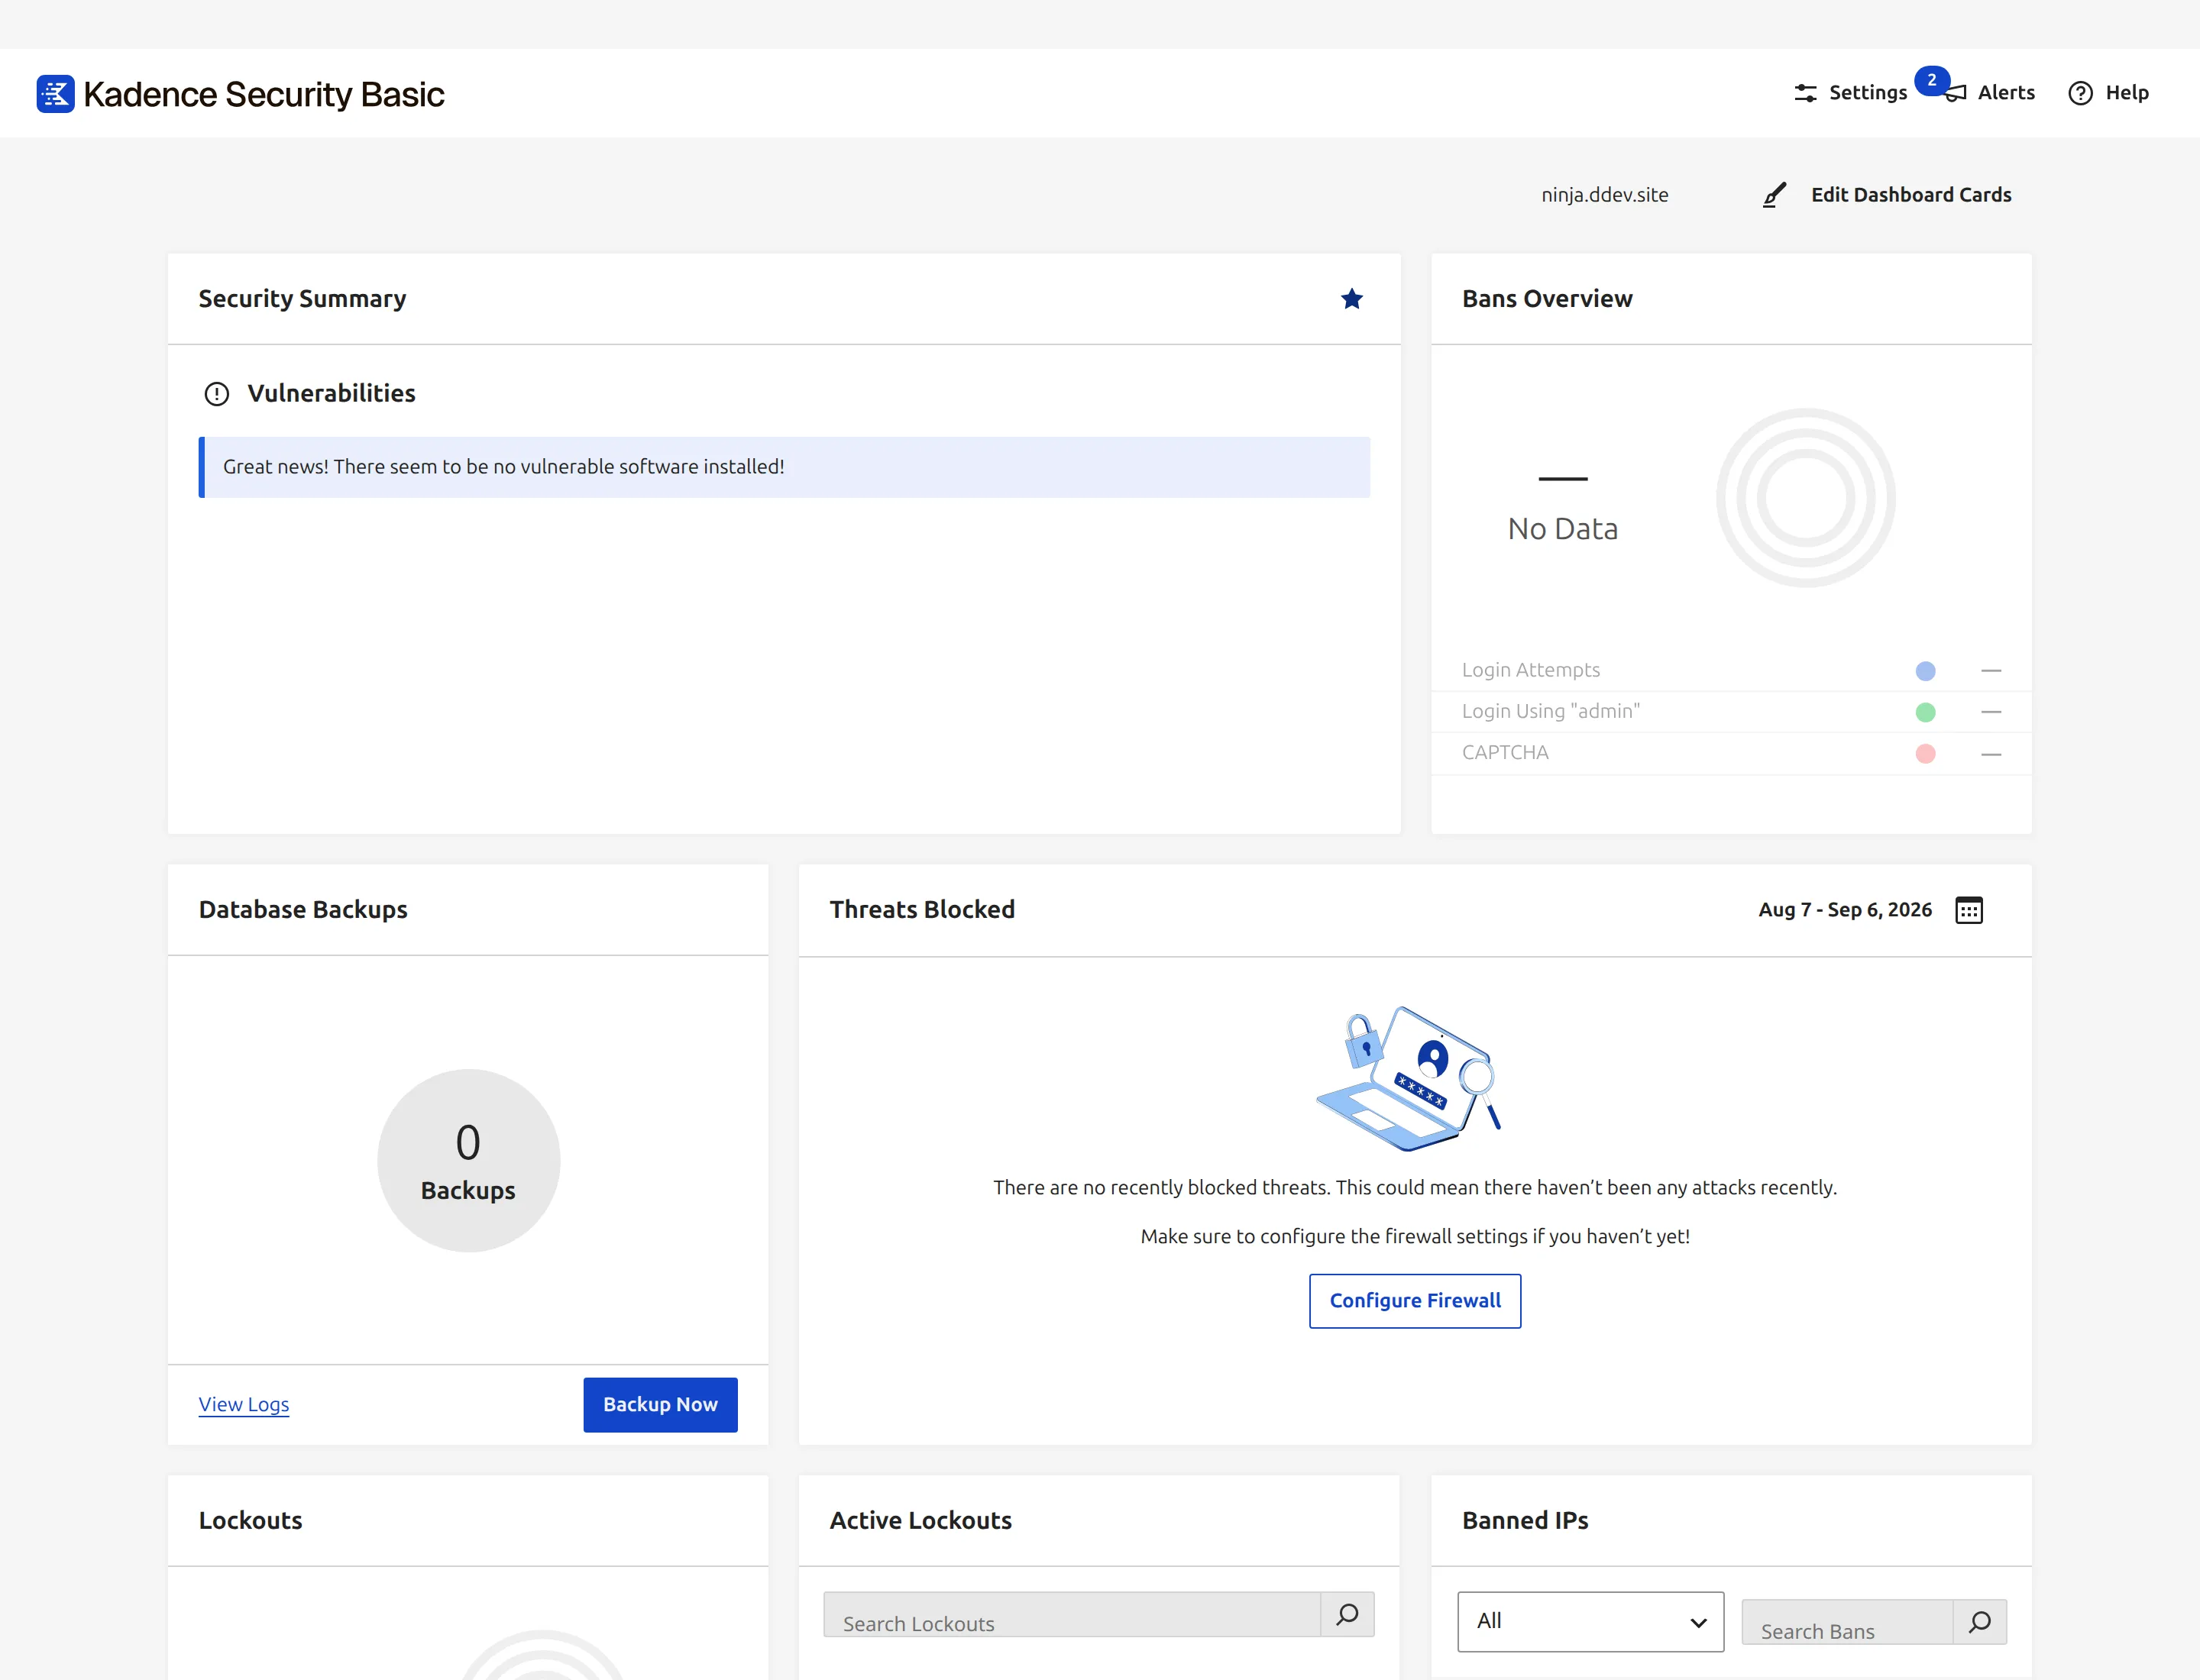Open the Threats Blocked calendar icon
Screen dimensions: 2200x1680
coord(1968,910)
